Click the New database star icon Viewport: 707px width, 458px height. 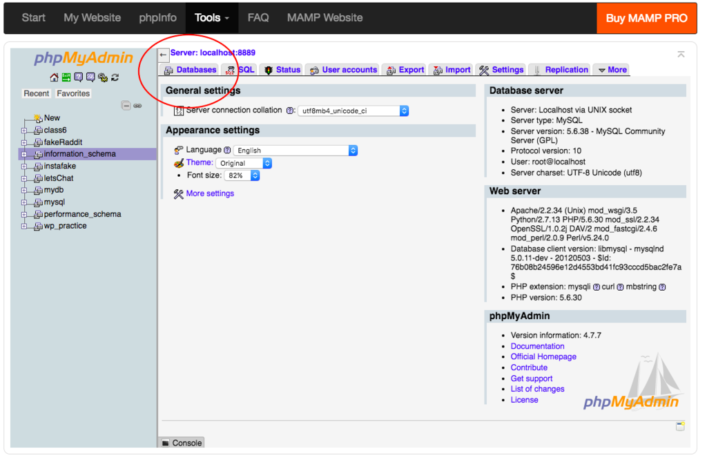pyautogui.click(x=38, y=118)
